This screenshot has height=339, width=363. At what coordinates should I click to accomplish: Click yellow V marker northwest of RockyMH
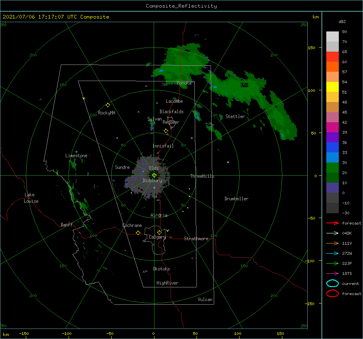point(83,98)
